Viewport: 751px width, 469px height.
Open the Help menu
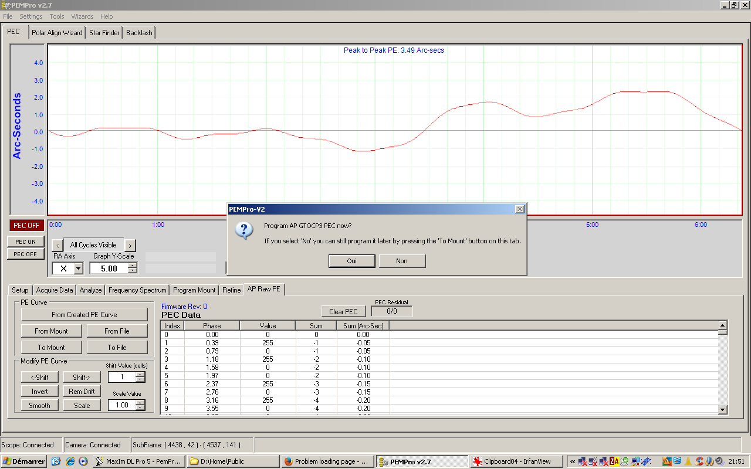[106, 16]
